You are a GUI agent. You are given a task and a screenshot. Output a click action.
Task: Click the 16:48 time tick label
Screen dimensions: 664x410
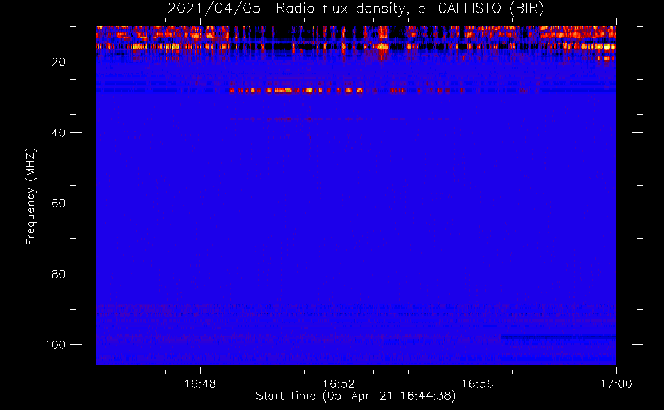(x=200, y=384)
